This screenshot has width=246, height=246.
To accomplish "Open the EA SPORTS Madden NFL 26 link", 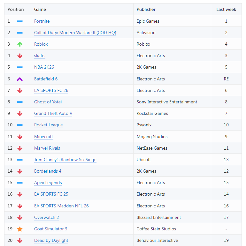I will click(61, 206).
